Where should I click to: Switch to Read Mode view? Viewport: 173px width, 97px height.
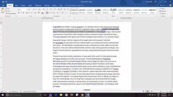click(143, 92)
